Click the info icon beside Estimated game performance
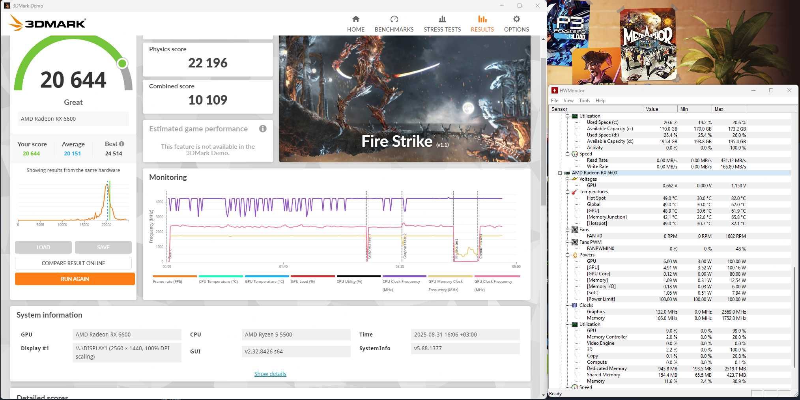 click(263, 129)
